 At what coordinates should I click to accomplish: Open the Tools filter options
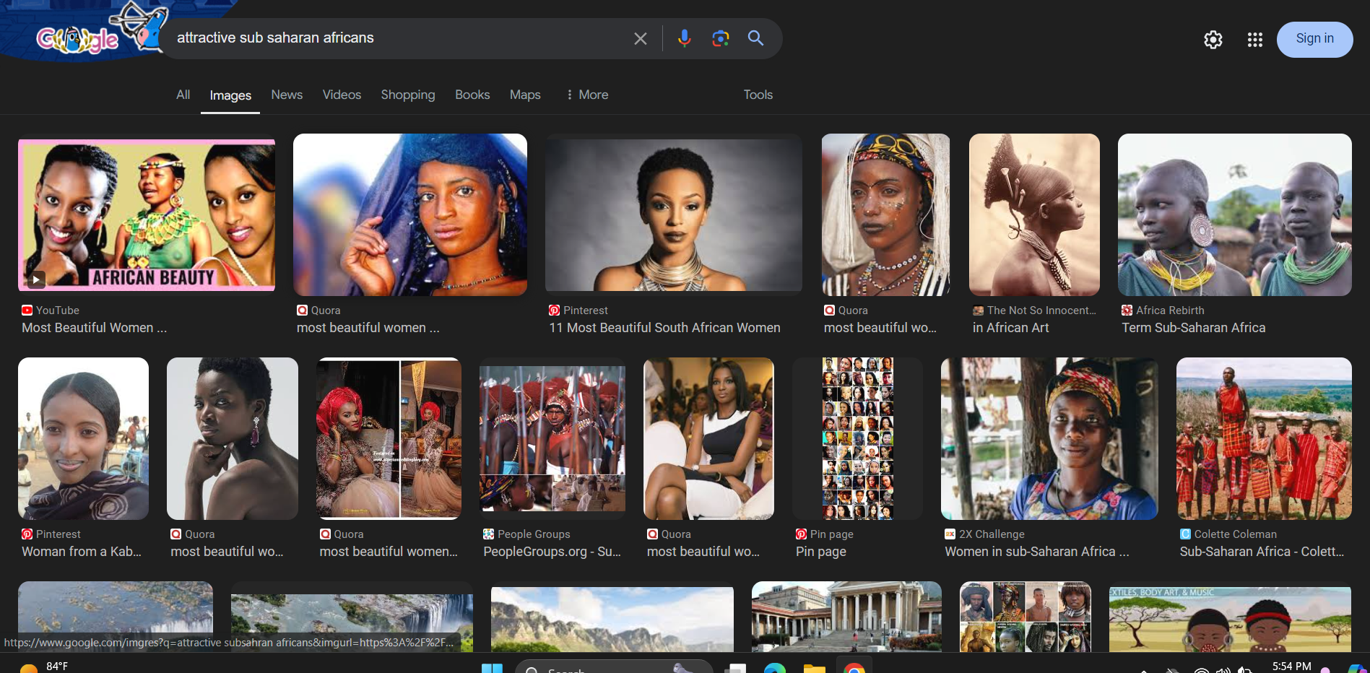pos(758,95)
